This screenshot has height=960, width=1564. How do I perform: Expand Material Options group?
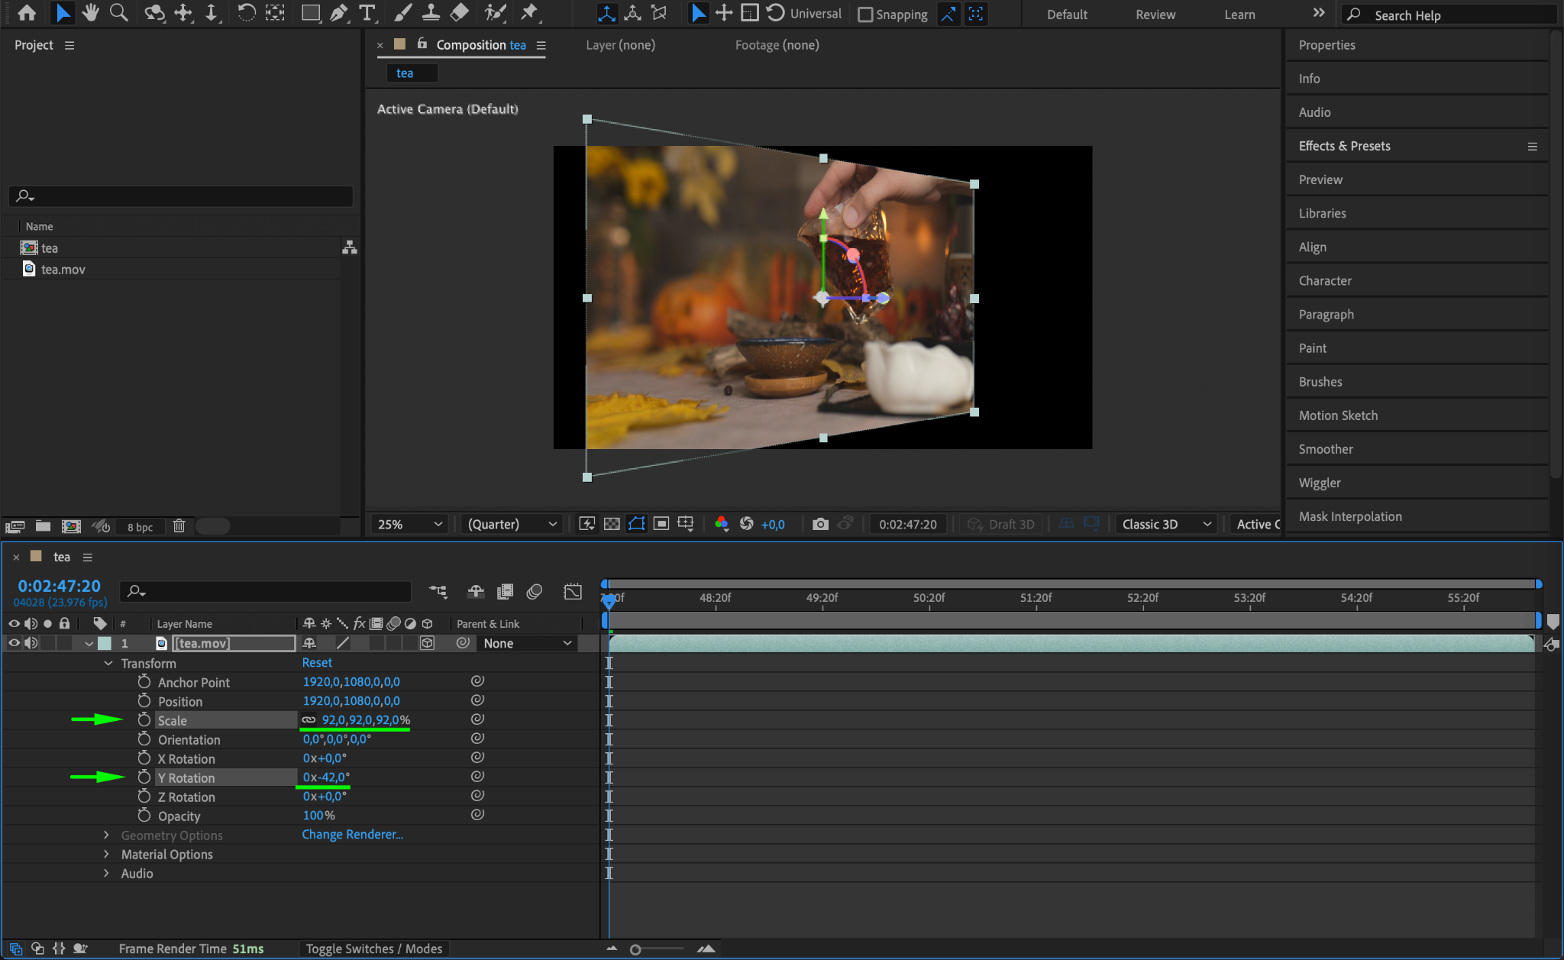coord(106,854)
